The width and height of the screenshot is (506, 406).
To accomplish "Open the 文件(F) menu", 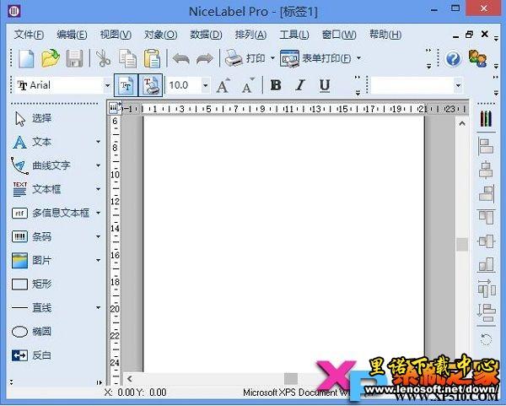I will (x=29, y=35).
